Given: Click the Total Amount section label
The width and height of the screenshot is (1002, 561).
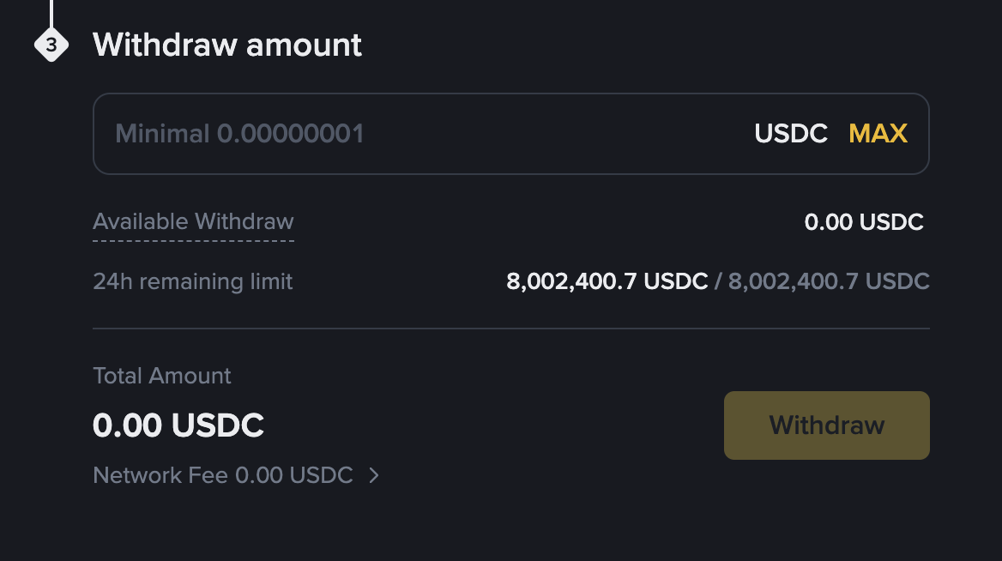Looking at the screenshot, I should click(161, 376).
